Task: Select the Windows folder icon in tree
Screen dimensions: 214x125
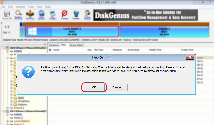Action: pyautogui.click(x=15, y=104)
